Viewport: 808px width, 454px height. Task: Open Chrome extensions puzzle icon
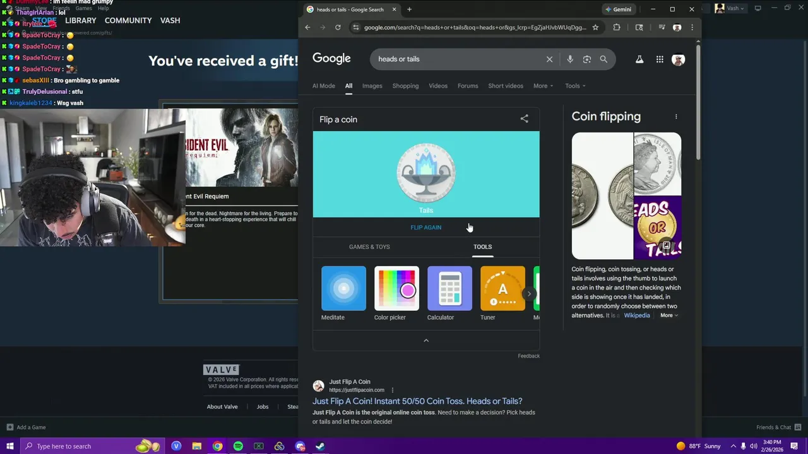(617, 27)
